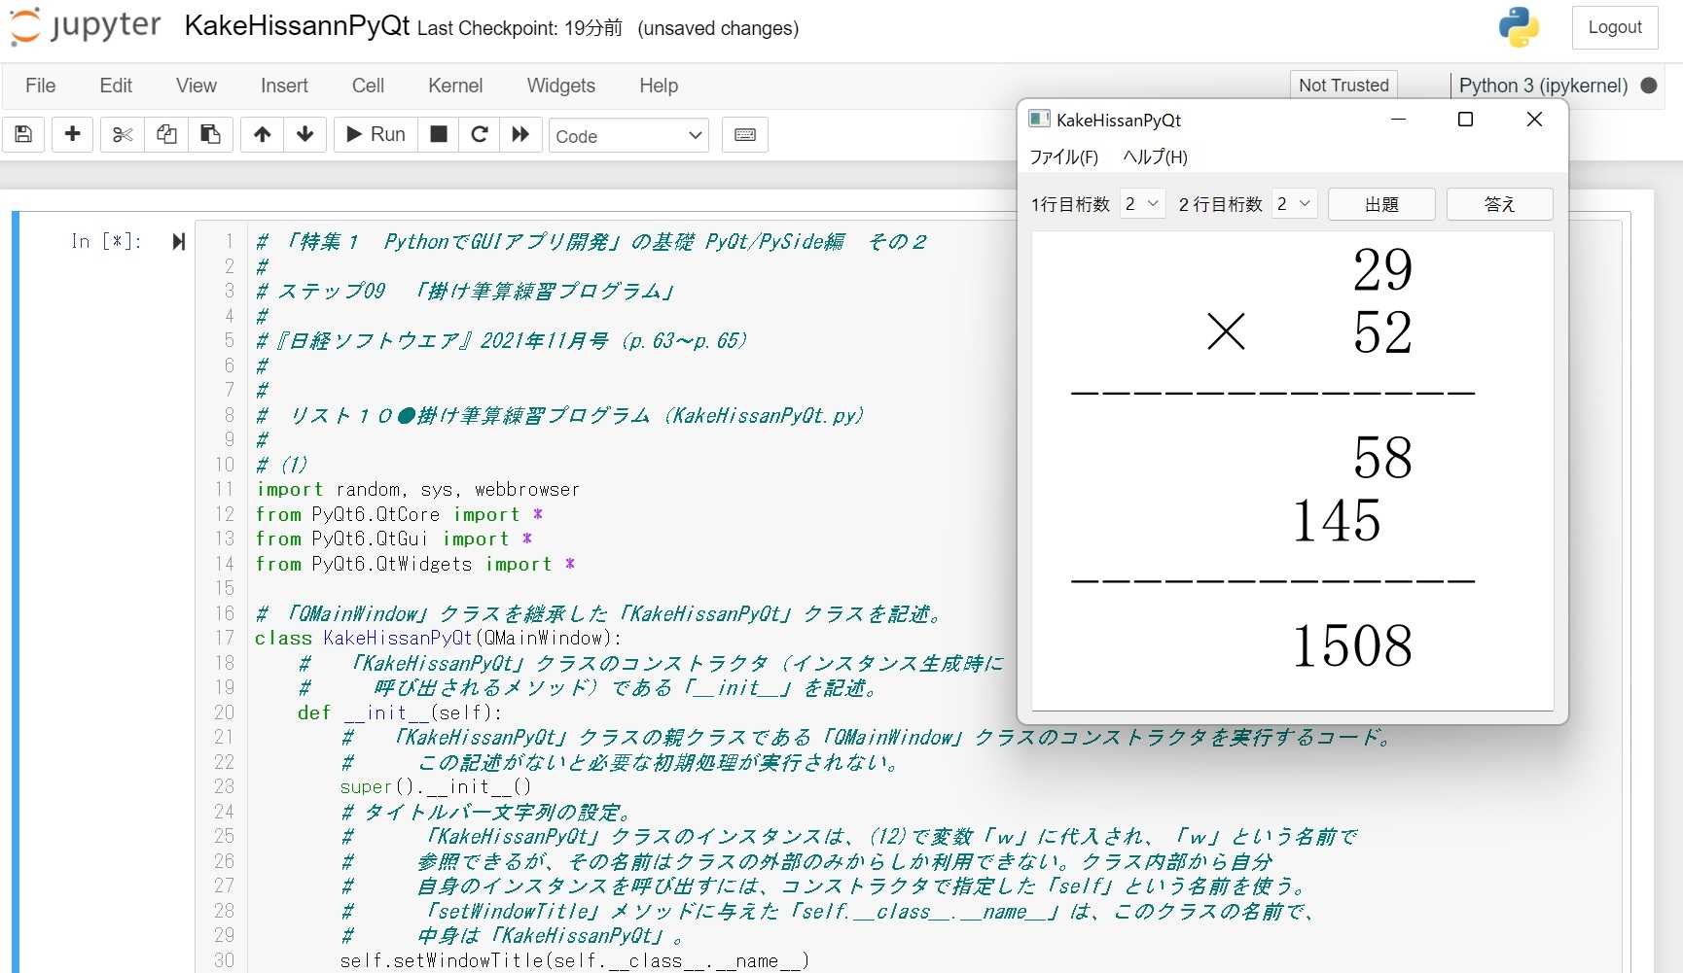Open the 2行目桁数 digit selector
Image resolution: width=1683 pixels, height=973 pixels.
coord(1294,203)
